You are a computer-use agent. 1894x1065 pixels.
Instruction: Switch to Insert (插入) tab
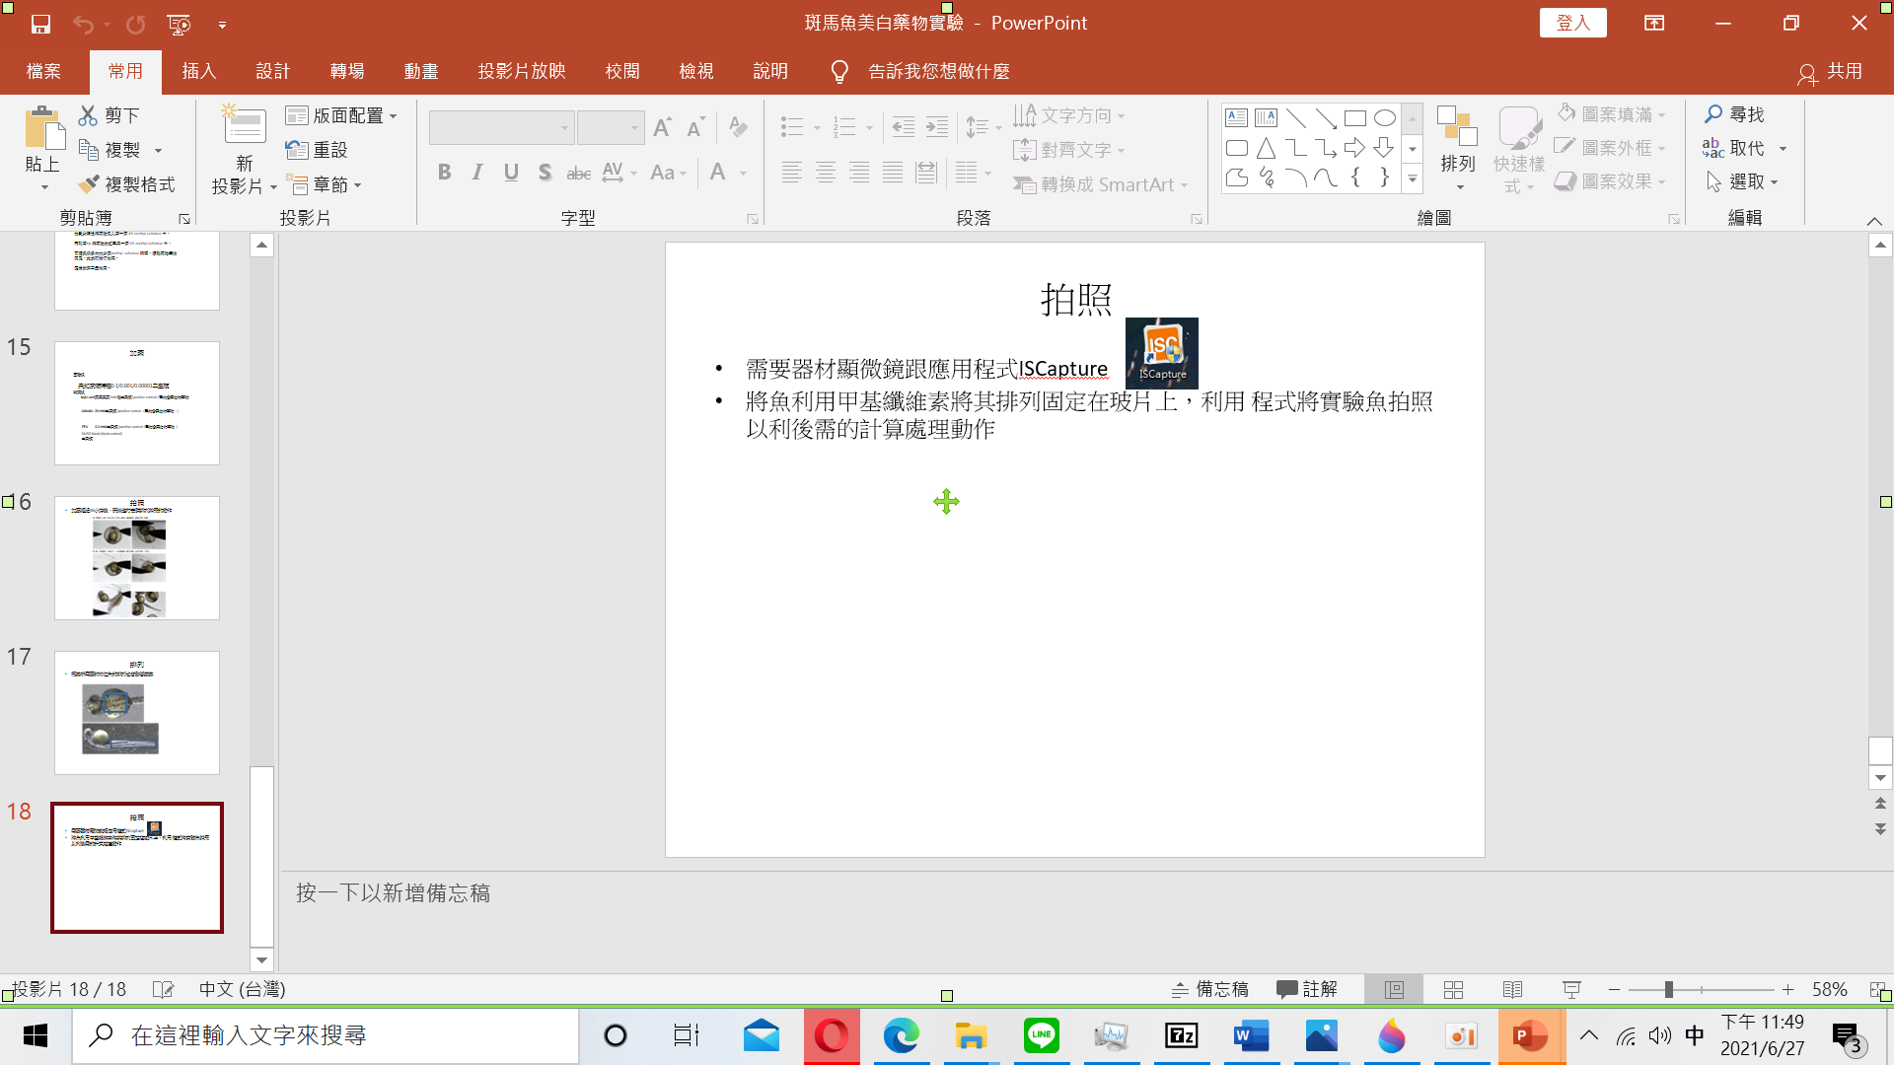click(198, 71)
